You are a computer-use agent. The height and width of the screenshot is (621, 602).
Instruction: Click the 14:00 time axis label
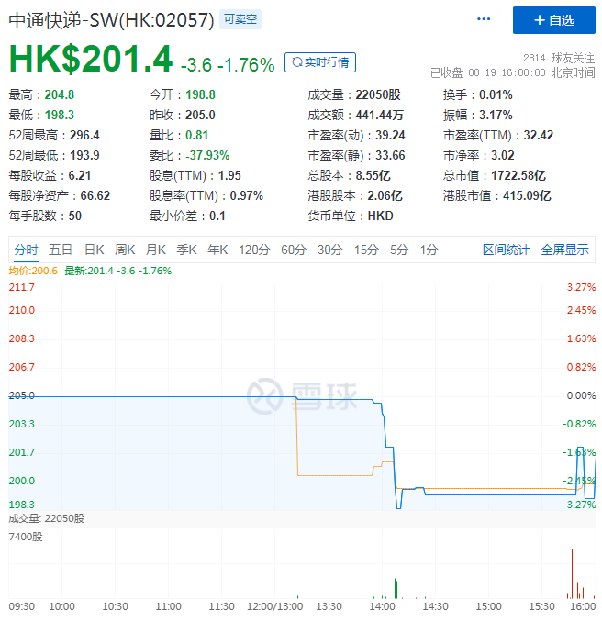tap(383, 606)
